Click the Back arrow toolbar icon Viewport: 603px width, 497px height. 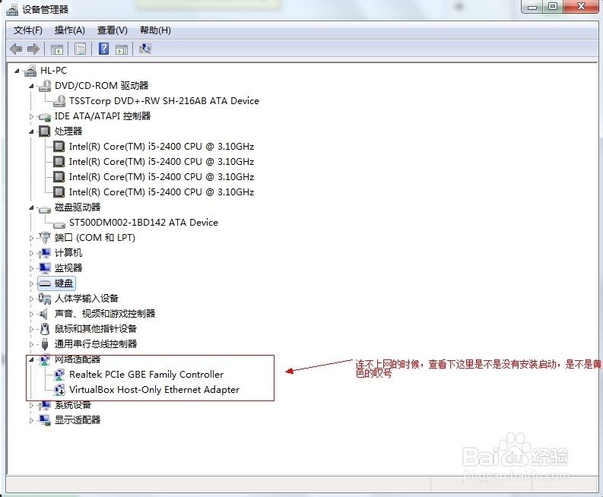point(16,49)
